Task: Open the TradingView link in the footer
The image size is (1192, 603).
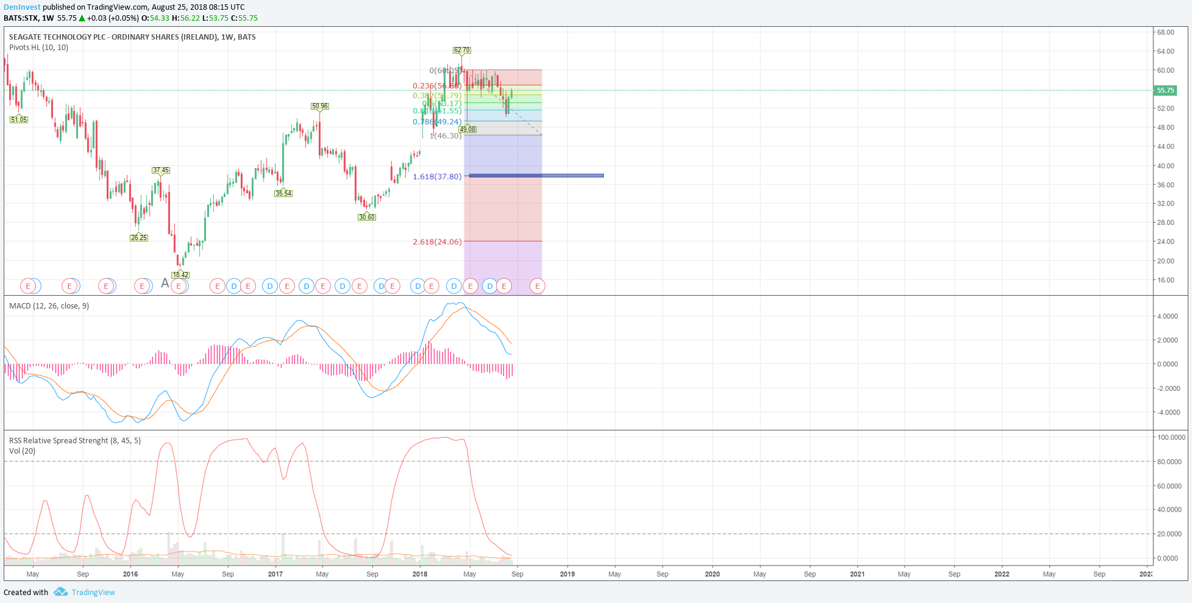Action: tap(93, 592)
